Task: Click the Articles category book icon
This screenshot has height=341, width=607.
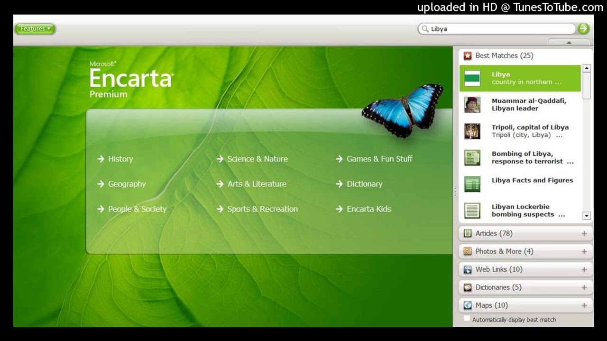Action: coord(468,233)
